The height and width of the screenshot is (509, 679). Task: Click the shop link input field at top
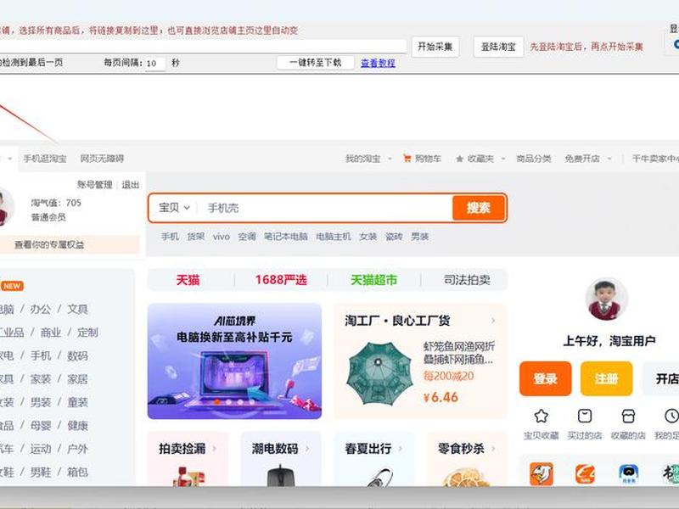(x=203, y=47)
